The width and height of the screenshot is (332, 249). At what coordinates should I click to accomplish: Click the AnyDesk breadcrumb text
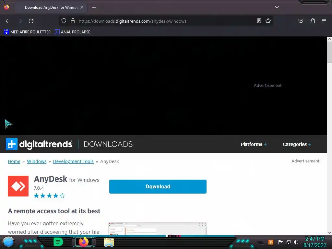pos(110,161)
